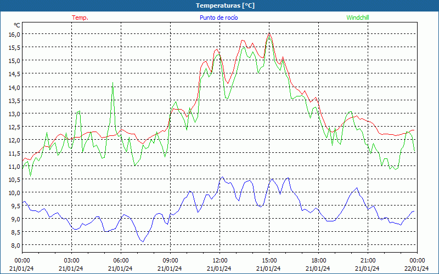
Task: Click the 15:00 time axis label
Action: tap(269, 261)
